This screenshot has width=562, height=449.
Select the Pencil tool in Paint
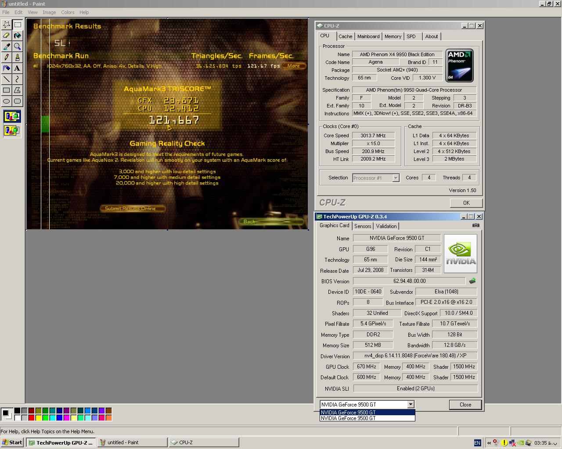coord(7,57)
